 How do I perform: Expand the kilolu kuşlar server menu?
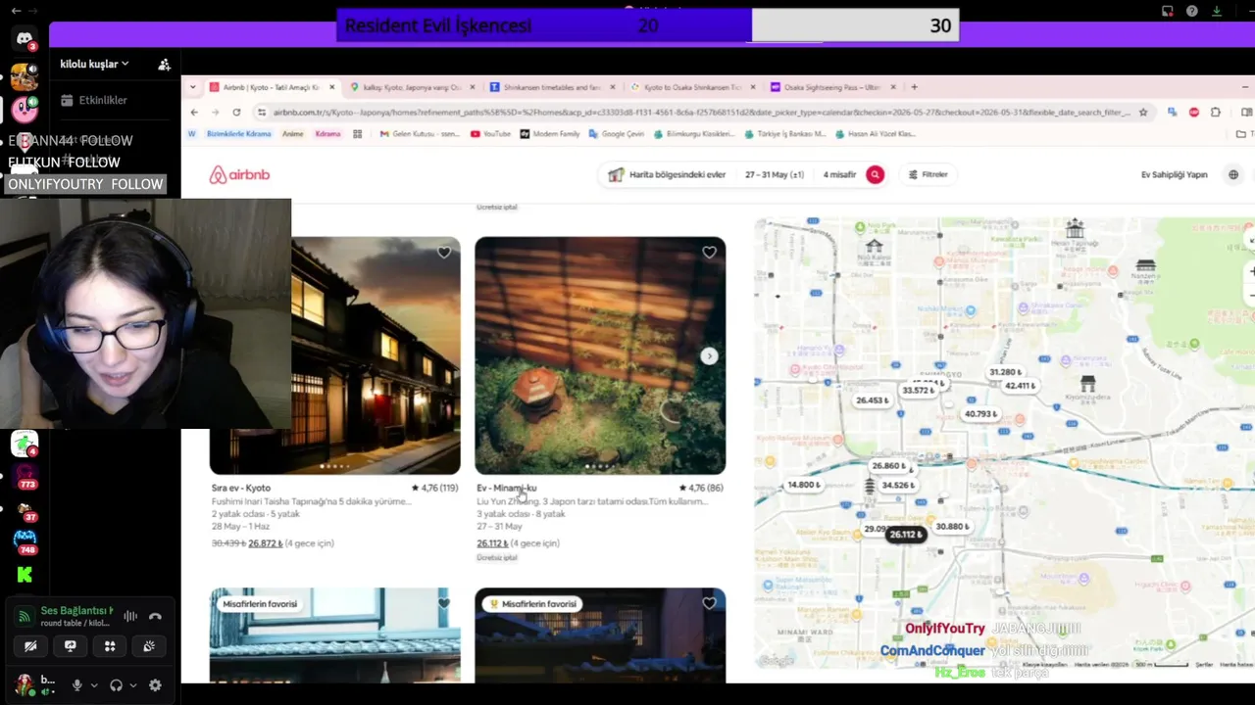94,64
